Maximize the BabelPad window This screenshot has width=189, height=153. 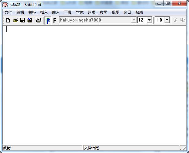(x=168, y=3)
